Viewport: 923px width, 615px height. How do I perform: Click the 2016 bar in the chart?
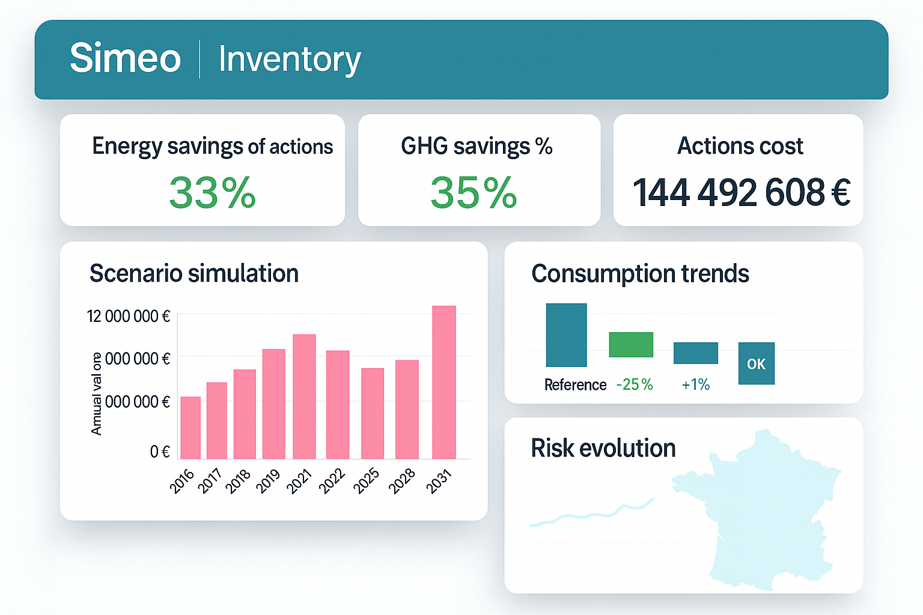point(190,428)
